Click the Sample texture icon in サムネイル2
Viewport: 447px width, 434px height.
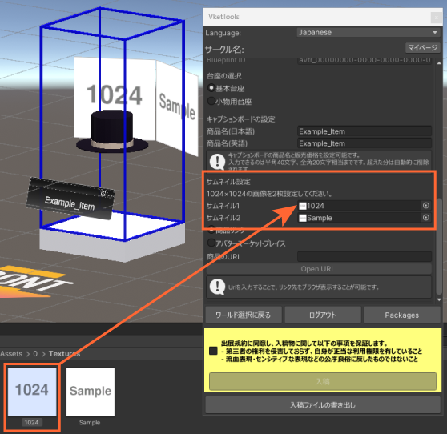303,218
